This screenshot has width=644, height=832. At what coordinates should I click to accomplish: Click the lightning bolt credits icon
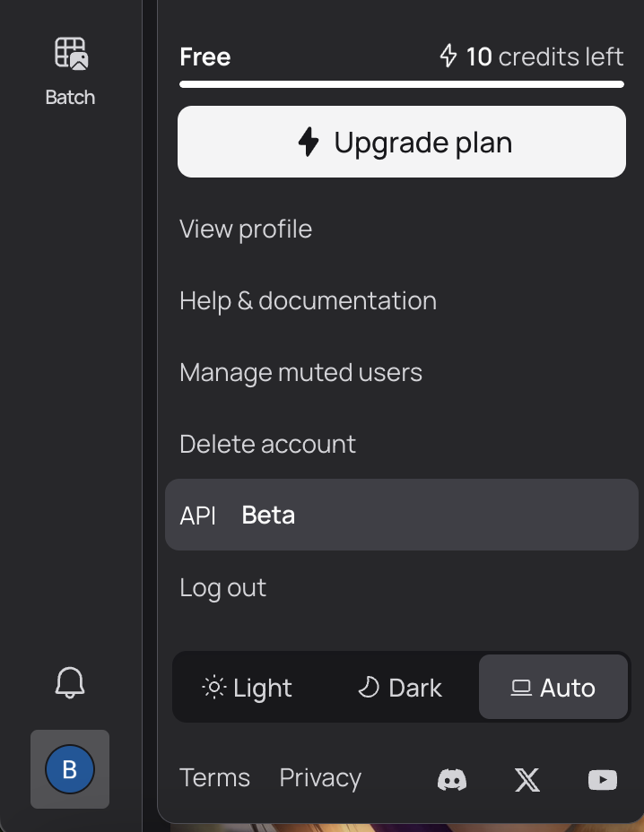pos(448,56)
